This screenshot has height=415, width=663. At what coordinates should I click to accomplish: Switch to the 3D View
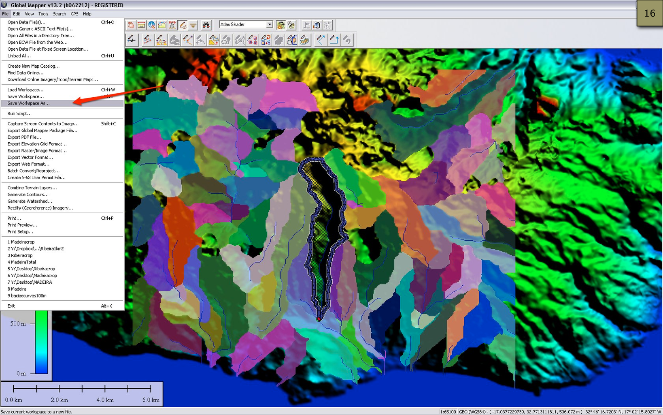[x=291, y=25]
